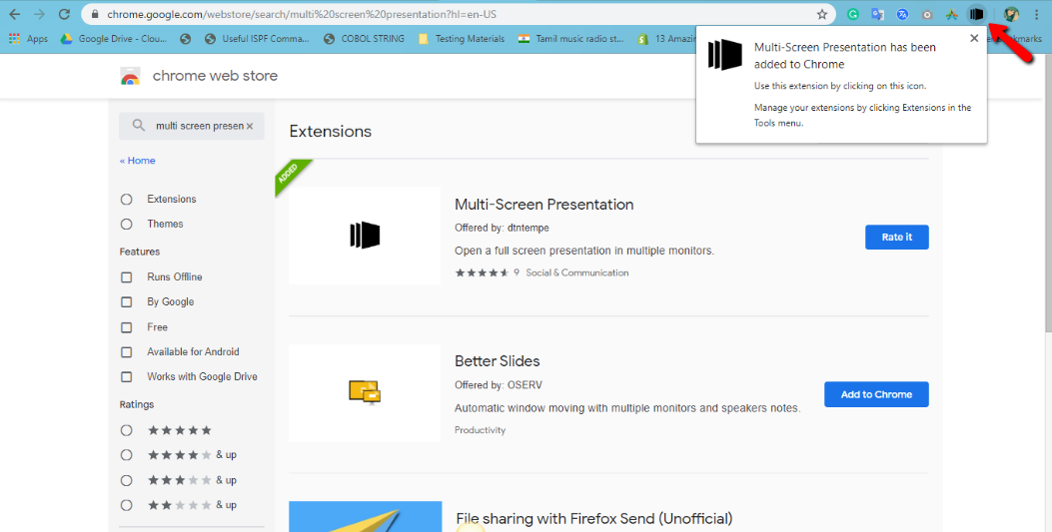This screenshot has width=1052, height=532.
Task: Enable the Runs Offline checkbox
Action: click(126, 276)
